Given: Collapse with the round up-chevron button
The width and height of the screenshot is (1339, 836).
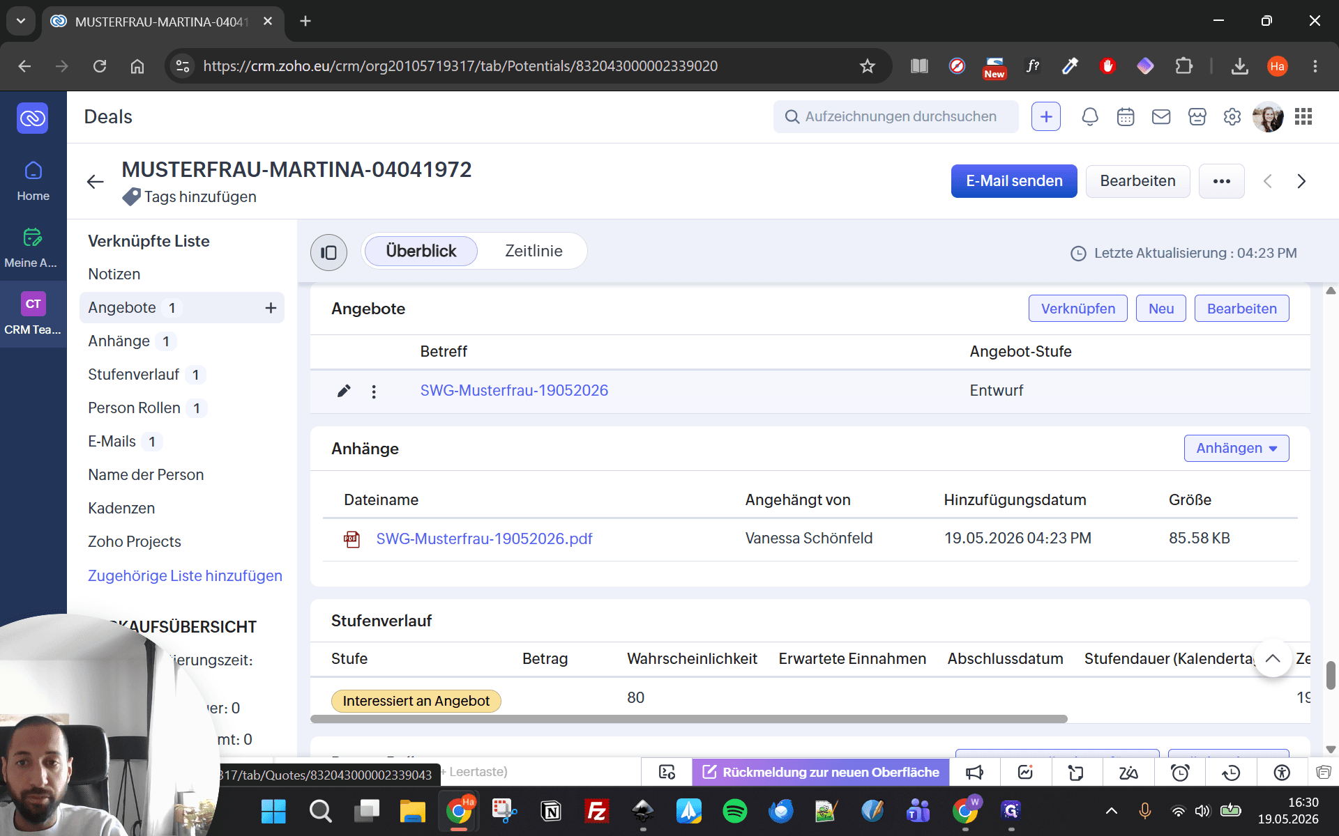Looking at the screenshot, I should (x=1273, y=658).
